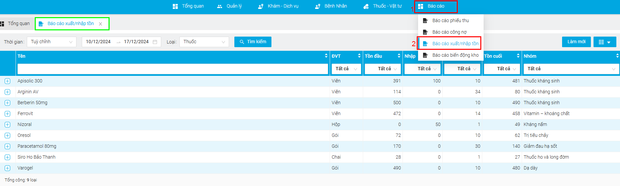620x186 pixels.
Task: Expand the Berberin 50mg row
Action: (x=8, y=103)
